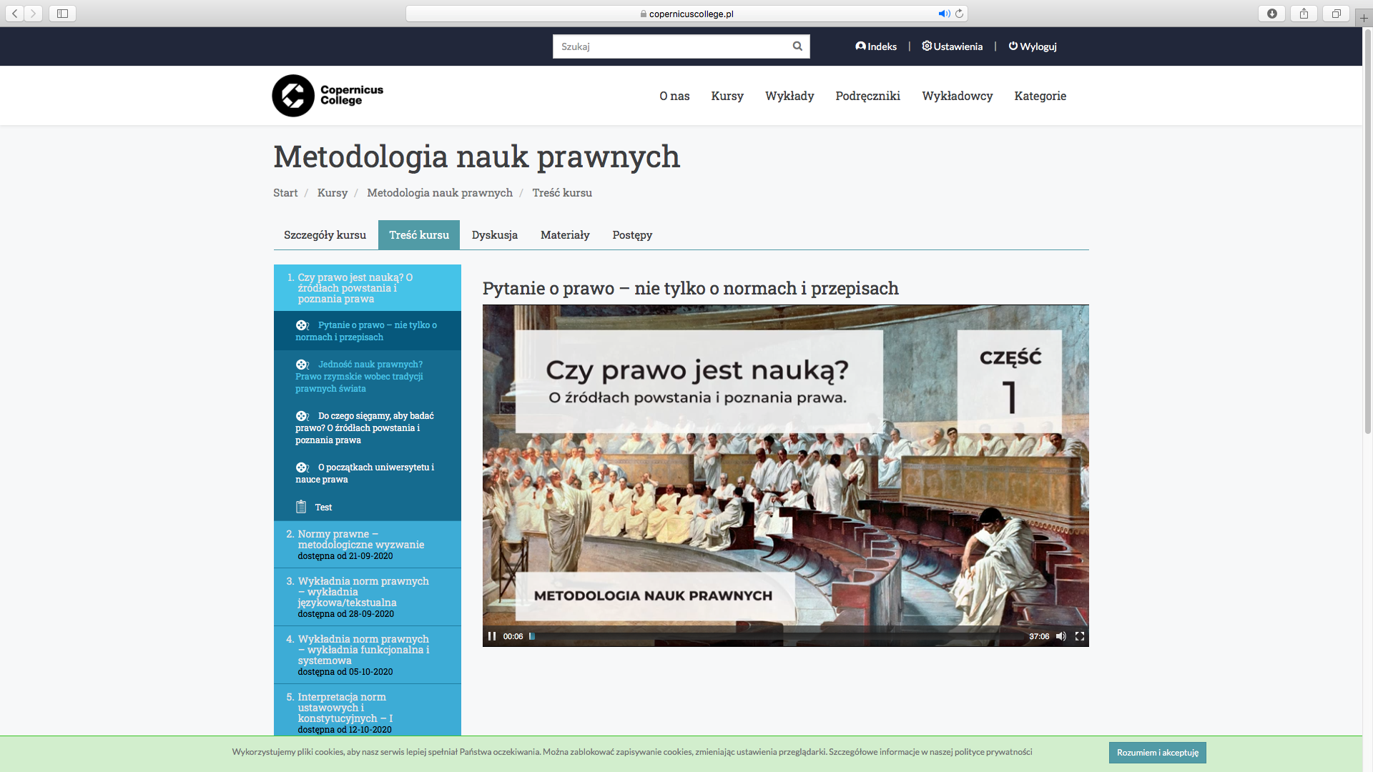Screen dimensions: 1373x772
Task: Switch to Szczegóły kursu tab
Action: [325, 234]
